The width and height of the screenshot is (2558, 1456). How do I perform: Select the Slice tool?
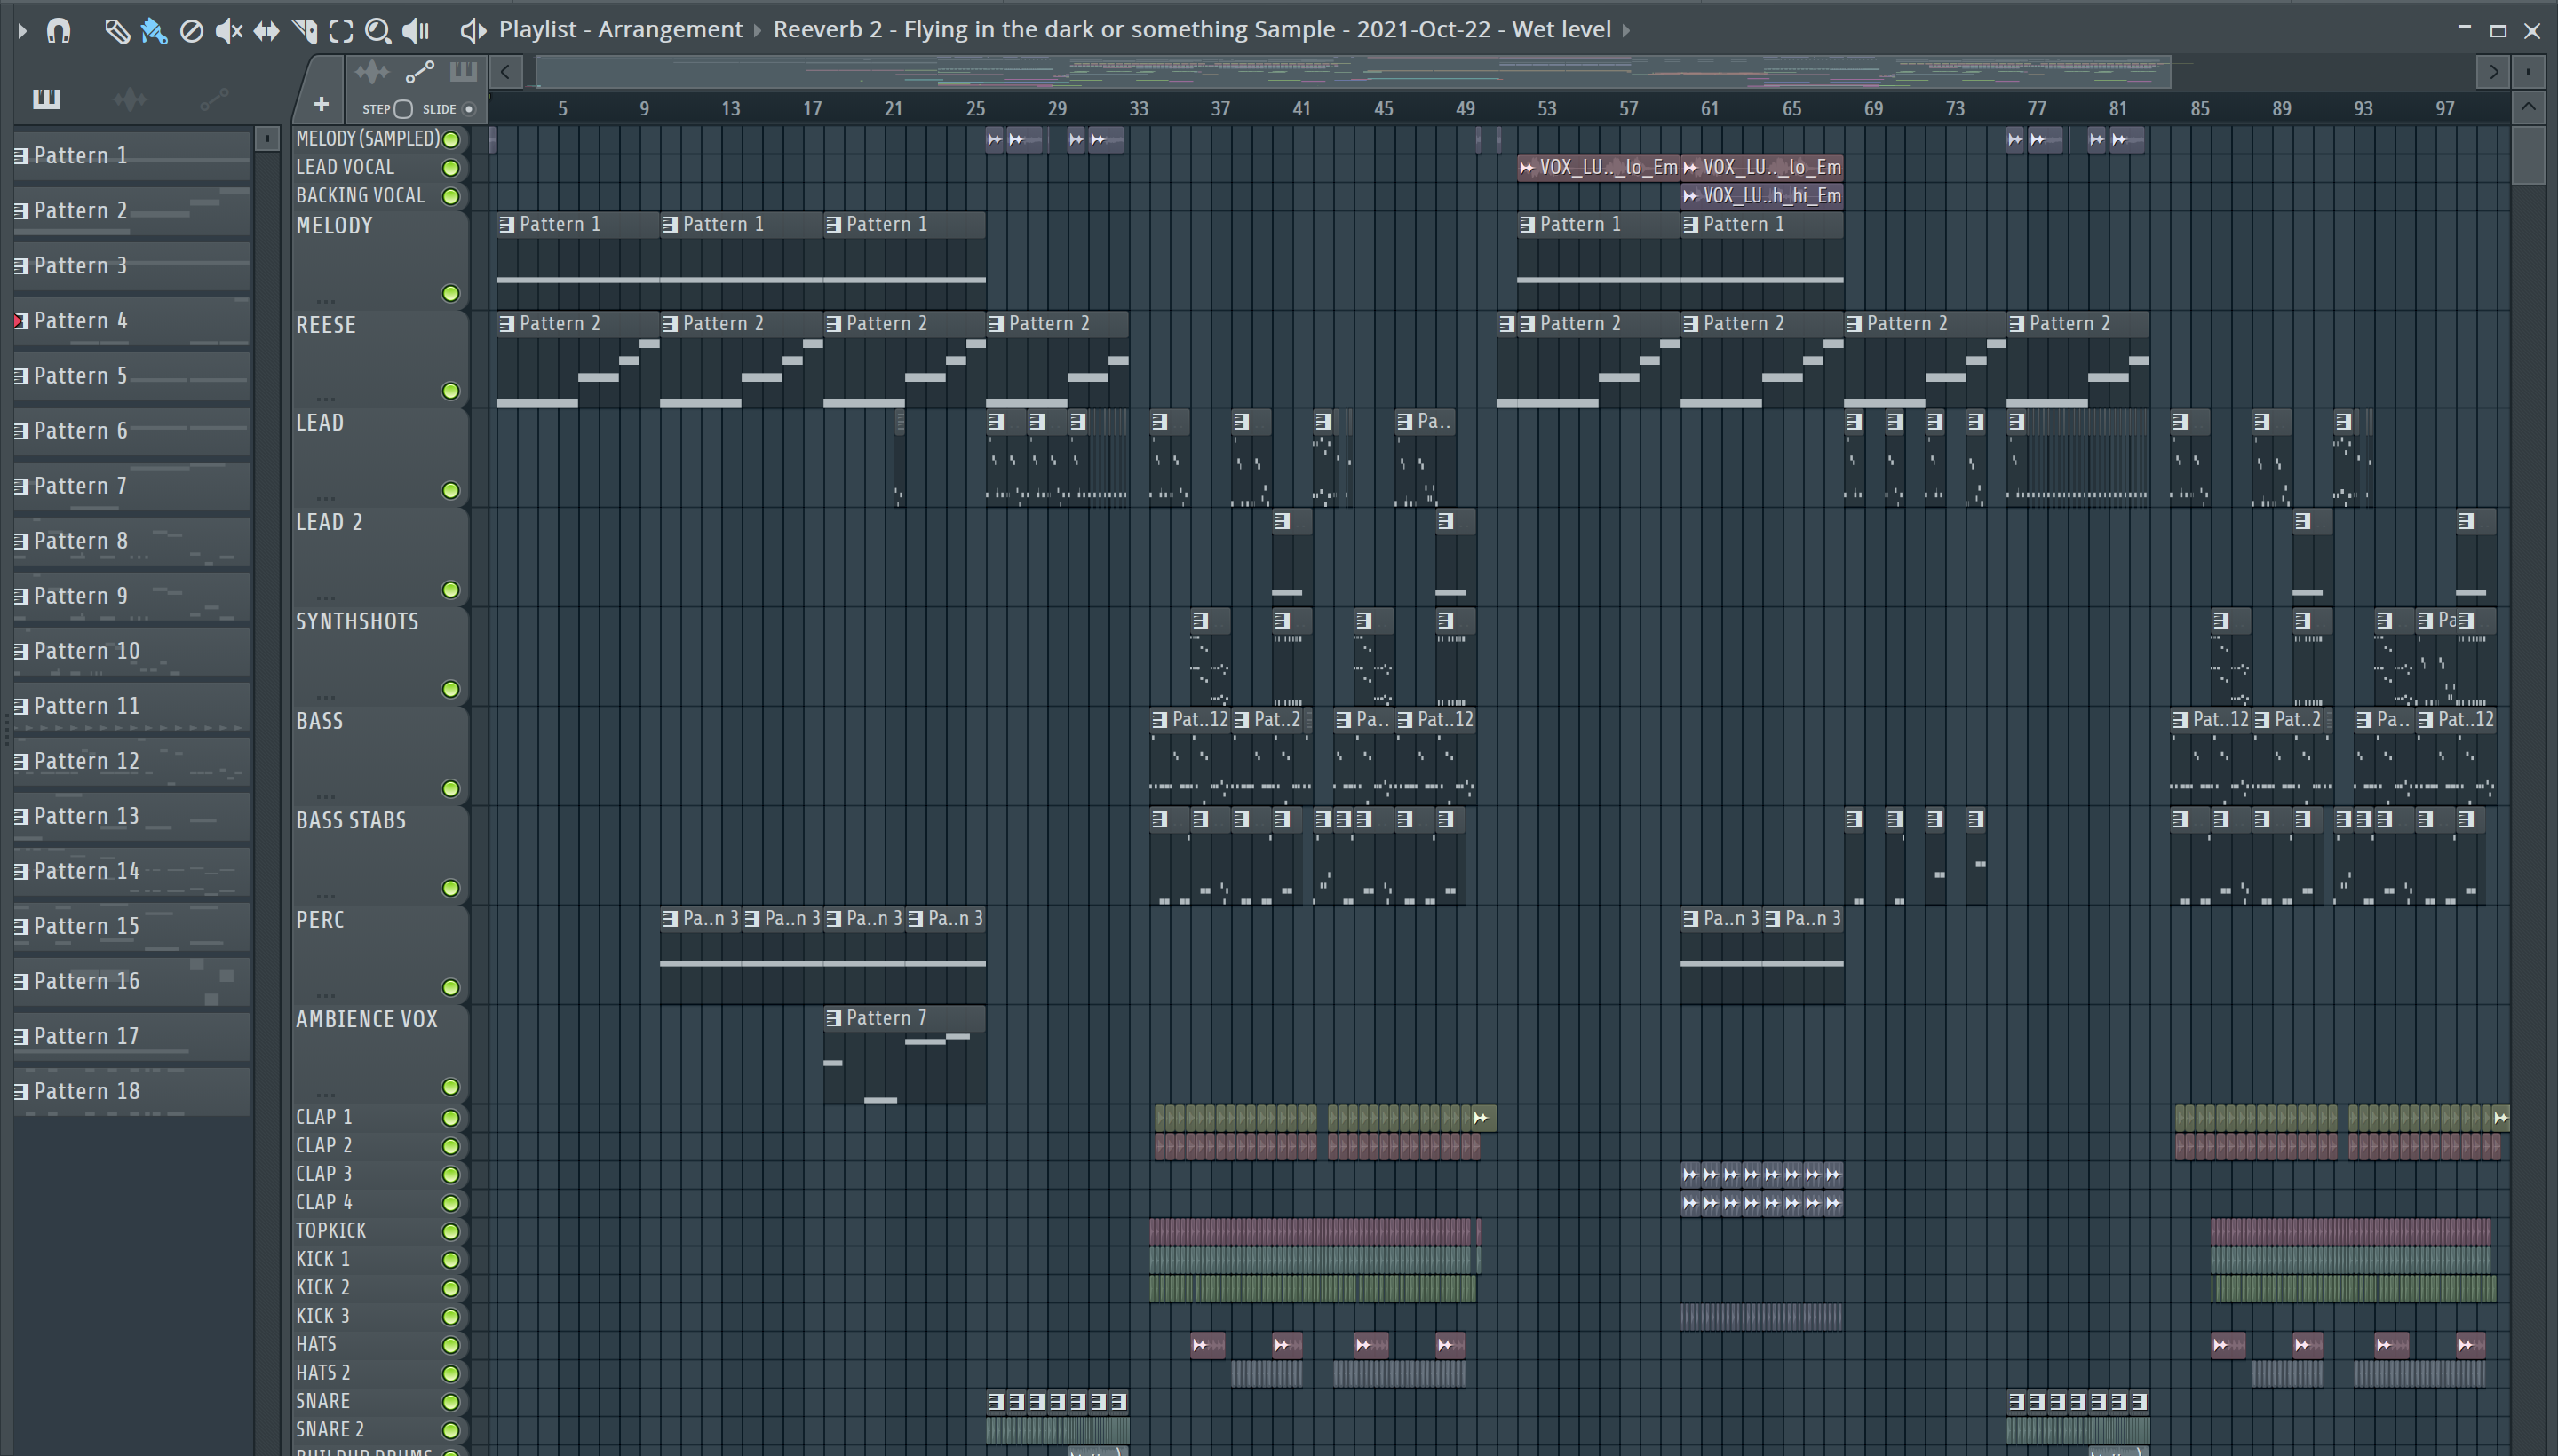(304, 31)
